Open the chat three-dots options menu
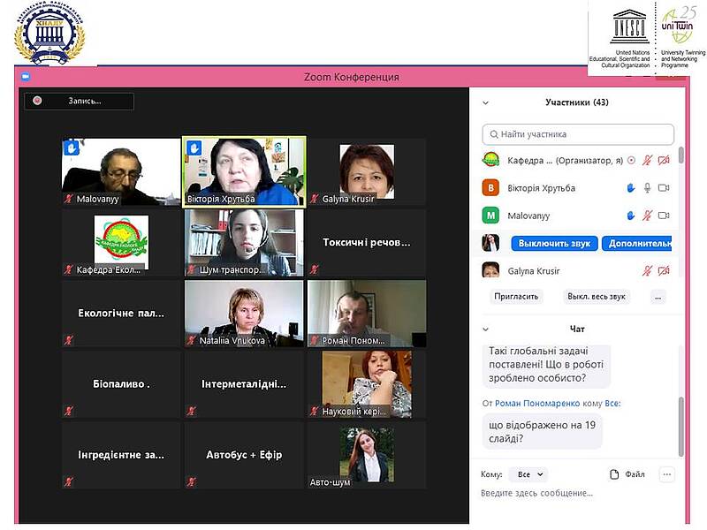This screenshot has width=707, height=530. click(666, 474)
